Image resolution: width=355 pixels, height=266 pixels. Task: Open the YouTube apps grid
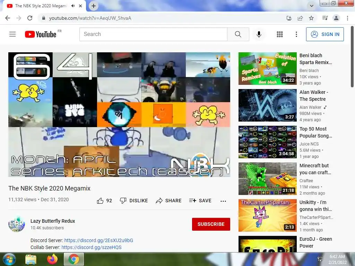point(280,34)
